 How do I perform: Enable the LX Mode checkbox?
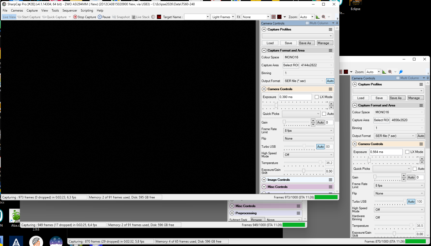(x=317, y=97)
